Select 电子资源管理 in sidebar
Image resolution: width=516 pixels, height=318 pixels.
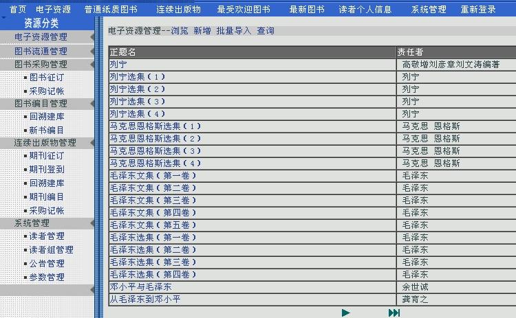coord(41,37)
